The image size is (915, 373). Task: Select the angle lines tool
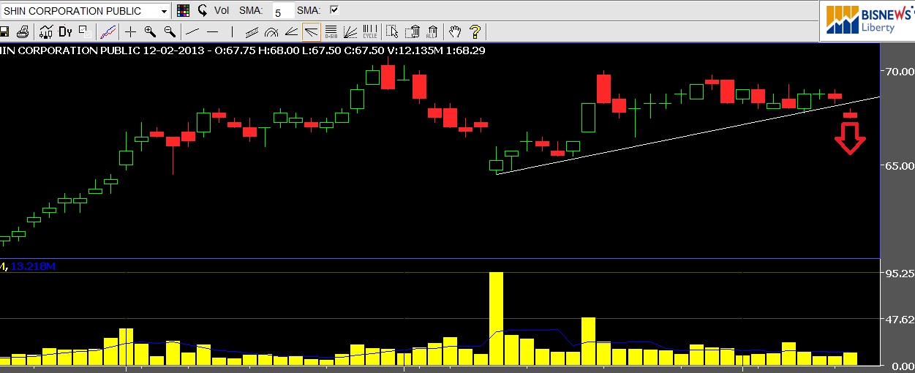pos(290,31)
